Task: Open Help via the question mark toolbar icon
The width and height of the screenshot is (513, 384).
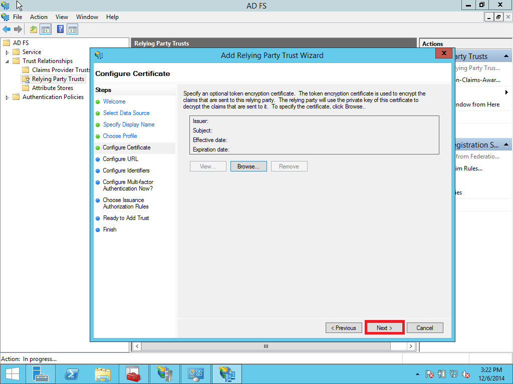Action: click(60, 29)
